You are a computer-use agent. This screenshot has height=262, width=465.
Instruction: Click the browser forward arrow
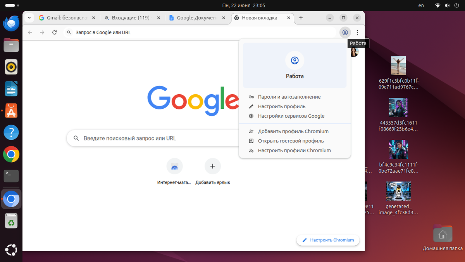tap(42, 33)
